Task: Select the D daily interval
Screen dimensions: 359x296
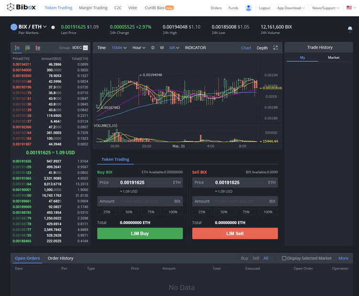Action: click(153, 48)
